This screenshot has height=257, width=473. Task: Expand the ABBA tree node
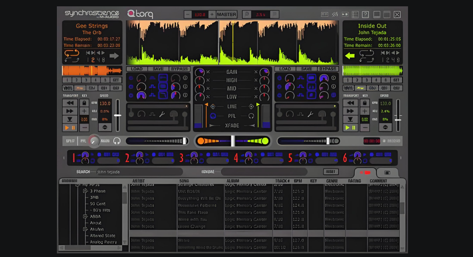85,216
